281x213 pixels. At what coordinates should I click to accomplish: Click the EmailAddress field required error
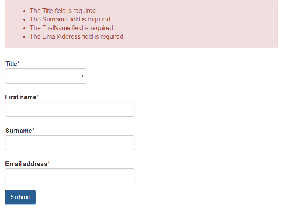[x=77, y=36]
